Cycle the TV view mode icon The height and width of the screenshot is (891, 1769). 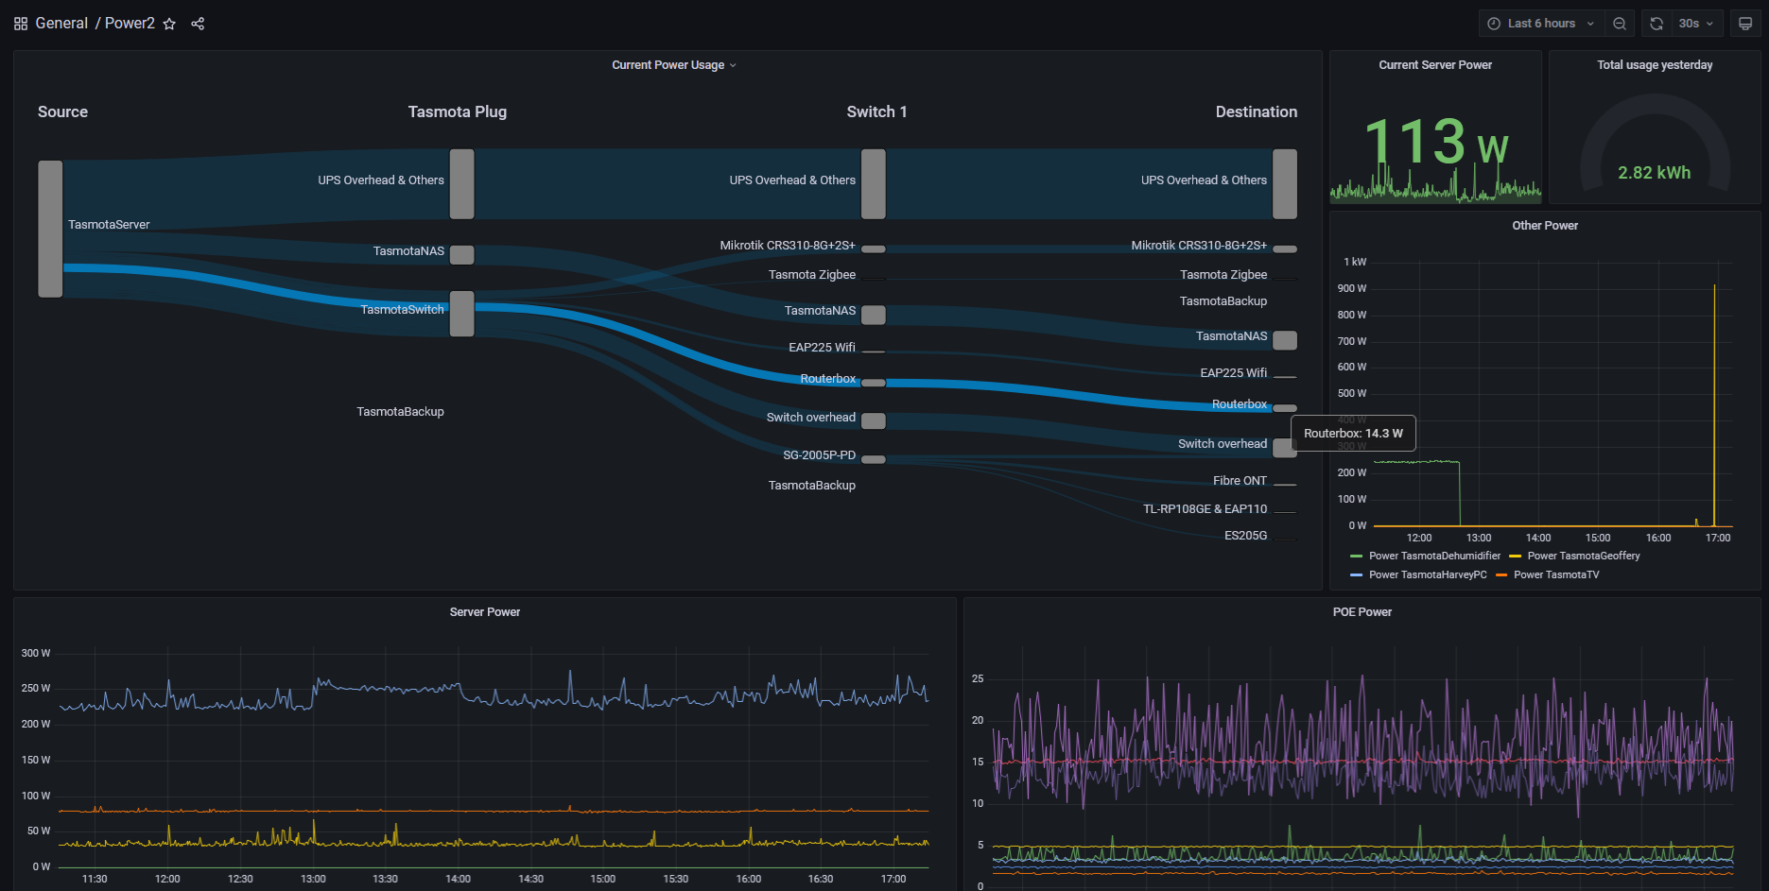pyautogui.click(x=1745, y=24)
